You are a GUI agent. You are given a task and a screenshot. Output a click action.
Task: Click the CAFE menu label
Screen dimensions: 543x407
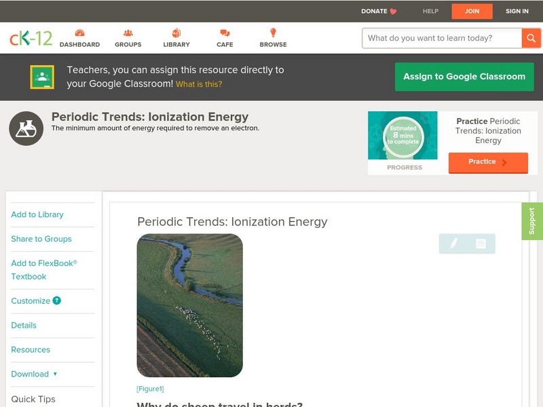(x=225, y=44)
